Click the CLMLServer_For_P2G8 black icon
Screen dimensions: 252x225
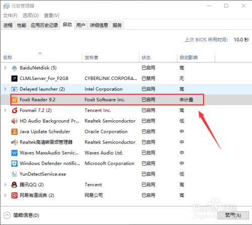point(14,79)
